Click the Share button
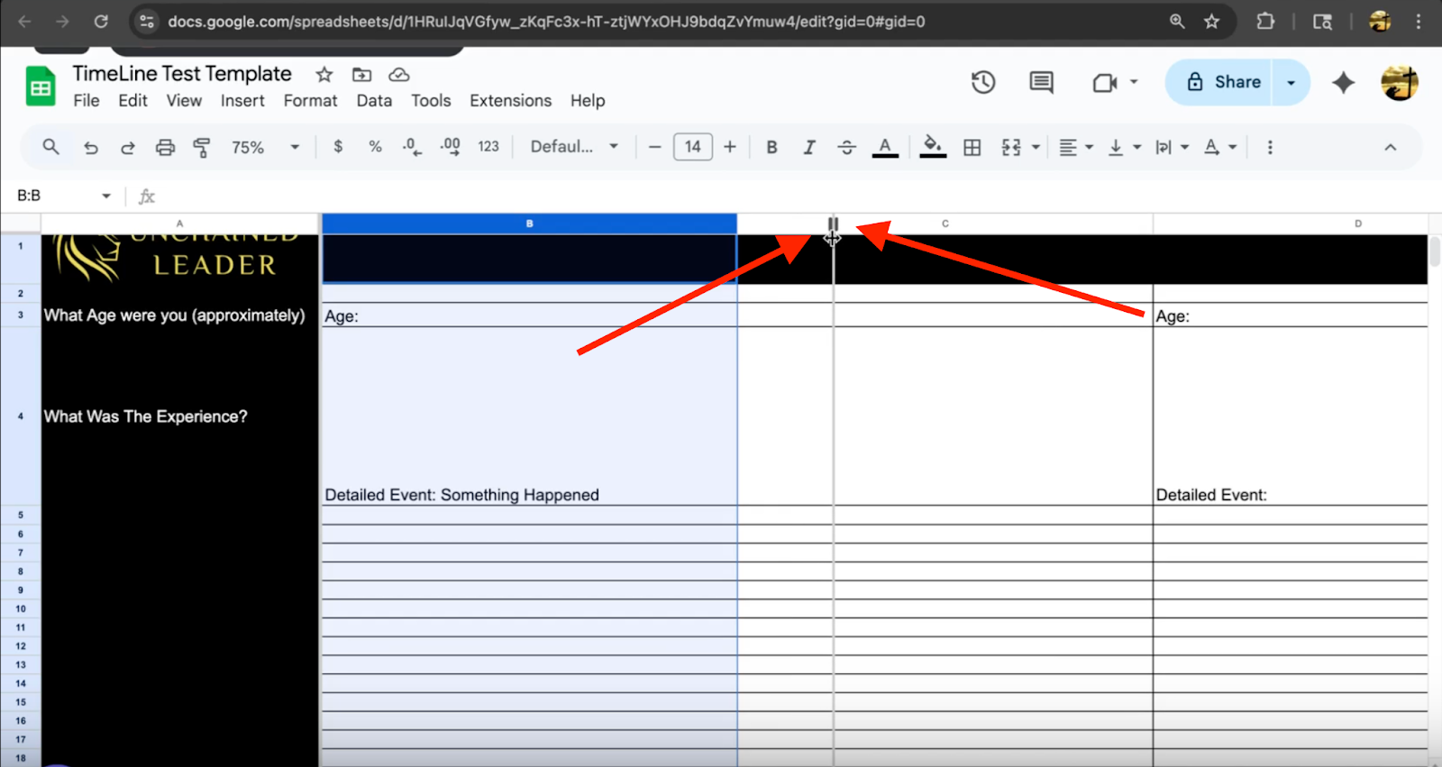The width and height of the screenshot is (1442, 767). [x=1218, y=82]
